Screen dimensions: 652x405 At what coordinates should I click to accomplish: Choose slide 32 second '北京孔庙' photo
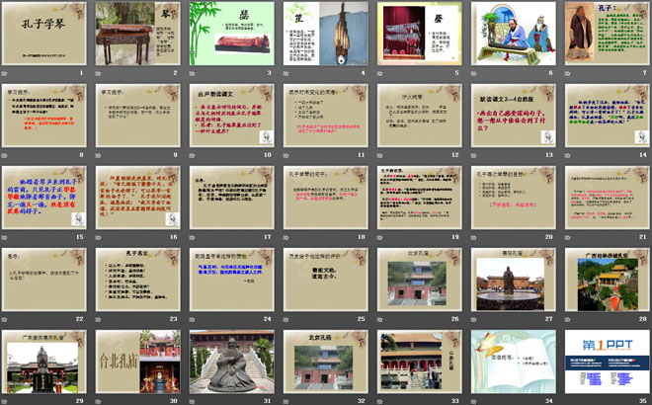click(326, 362)
